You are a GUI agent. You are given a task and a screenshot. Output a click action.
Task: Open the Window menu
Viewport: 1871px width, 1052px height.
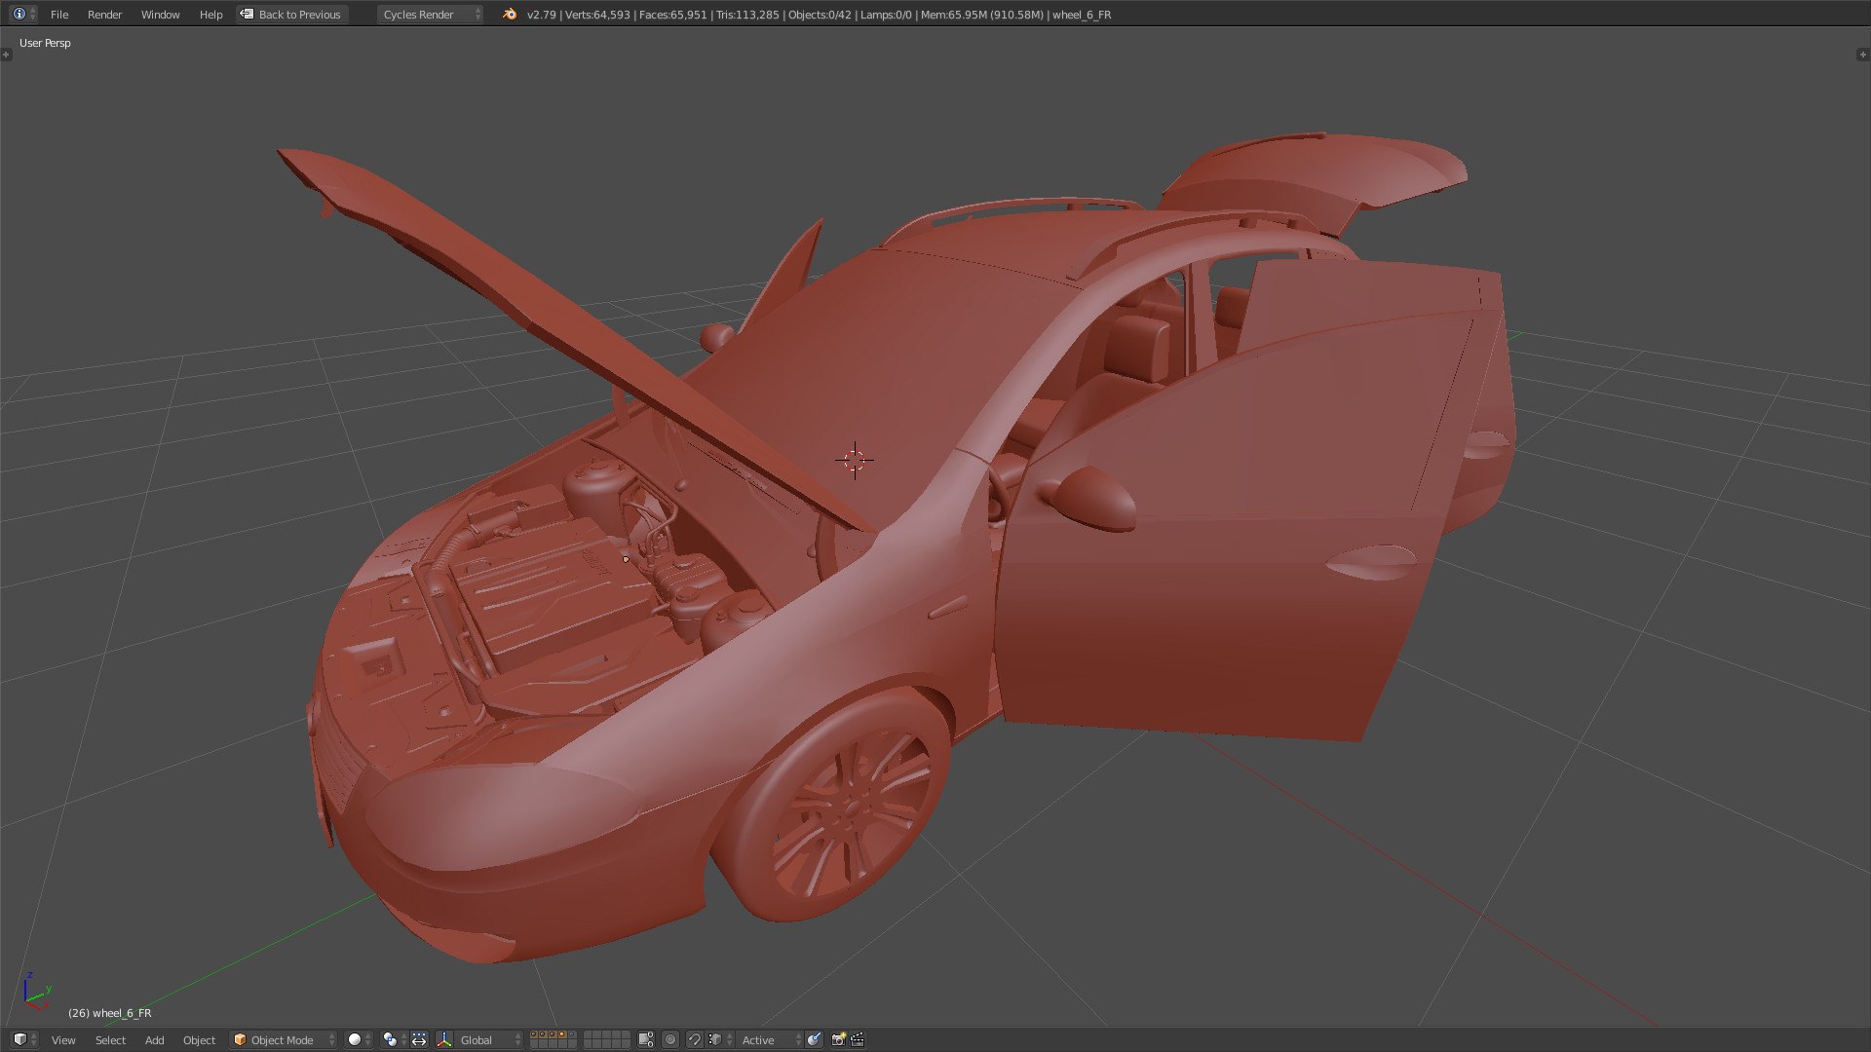pyautogui.click(x=160, y=15)
